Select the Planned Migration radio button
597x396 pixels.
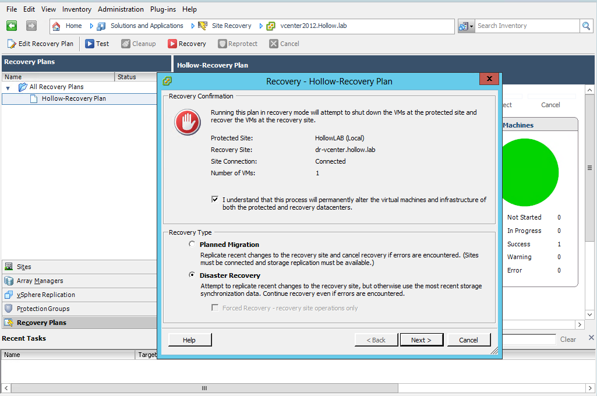[192, 245]
